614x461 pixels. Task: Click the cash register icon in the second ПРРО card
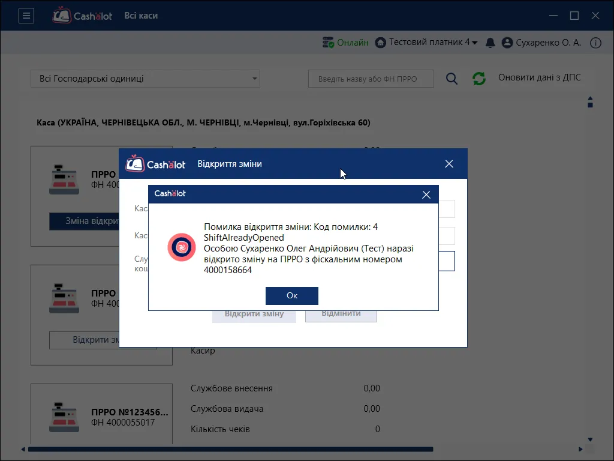click(x=64, y=298)
